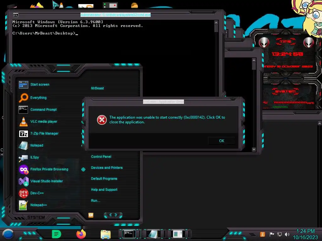Open 7-Zip File Manager
This screenshot has height=241, width=322.
tap(39, 133)
